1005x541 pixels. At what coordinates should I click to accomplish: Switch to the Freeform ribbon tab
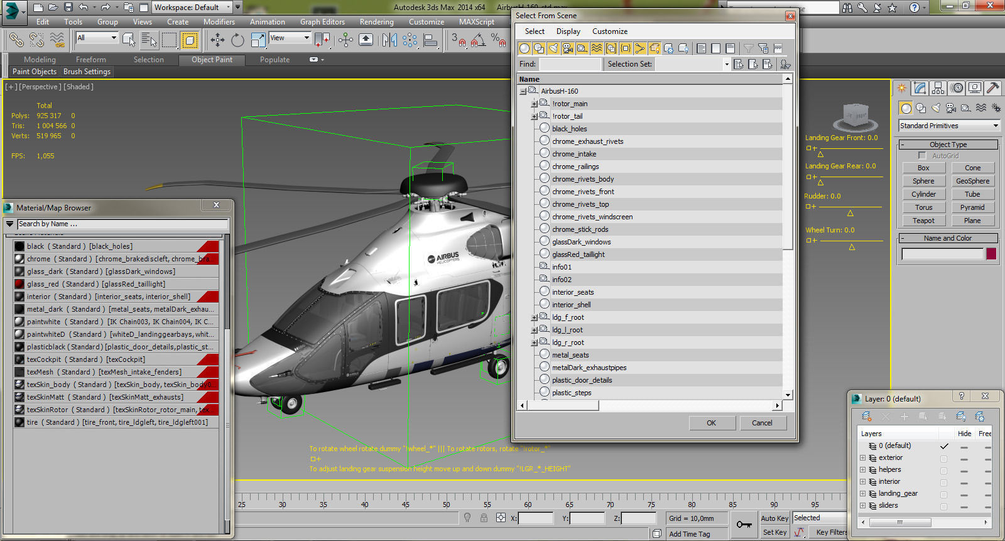[91, 60]
